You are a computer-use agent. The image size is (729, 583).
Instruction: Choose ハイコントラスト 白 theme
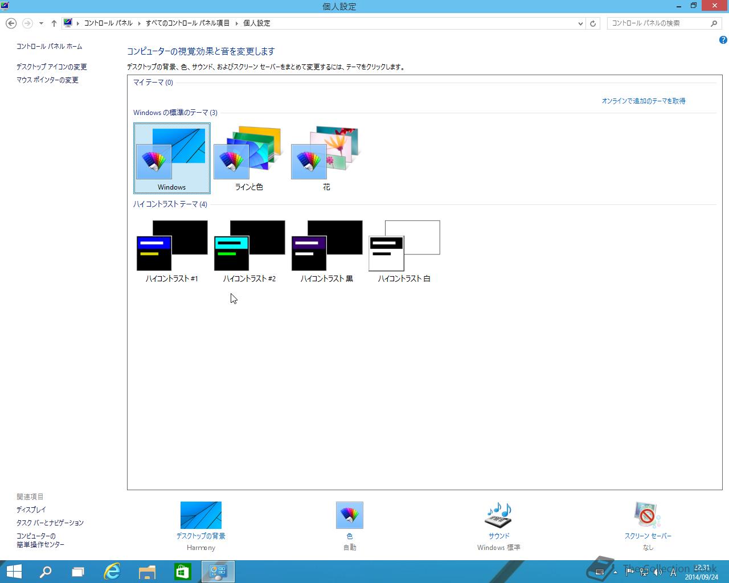click(x=404, y=251)
